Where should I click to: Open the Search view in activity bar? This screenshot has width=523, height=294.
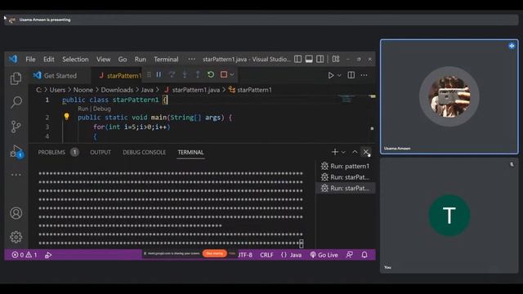pos(16,102)
